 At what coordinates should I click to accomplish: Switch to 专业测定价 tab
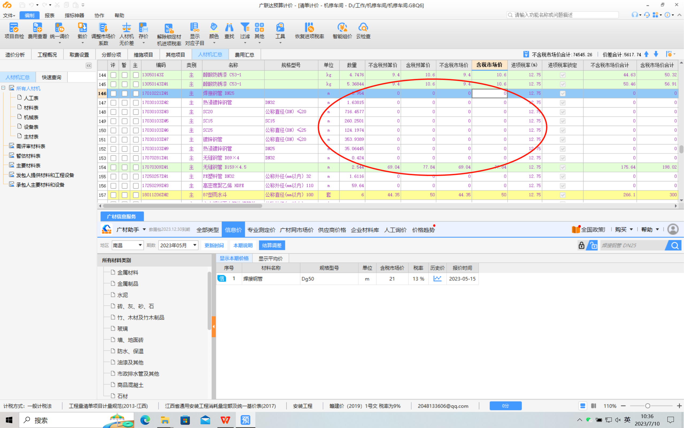coord(261,230)
